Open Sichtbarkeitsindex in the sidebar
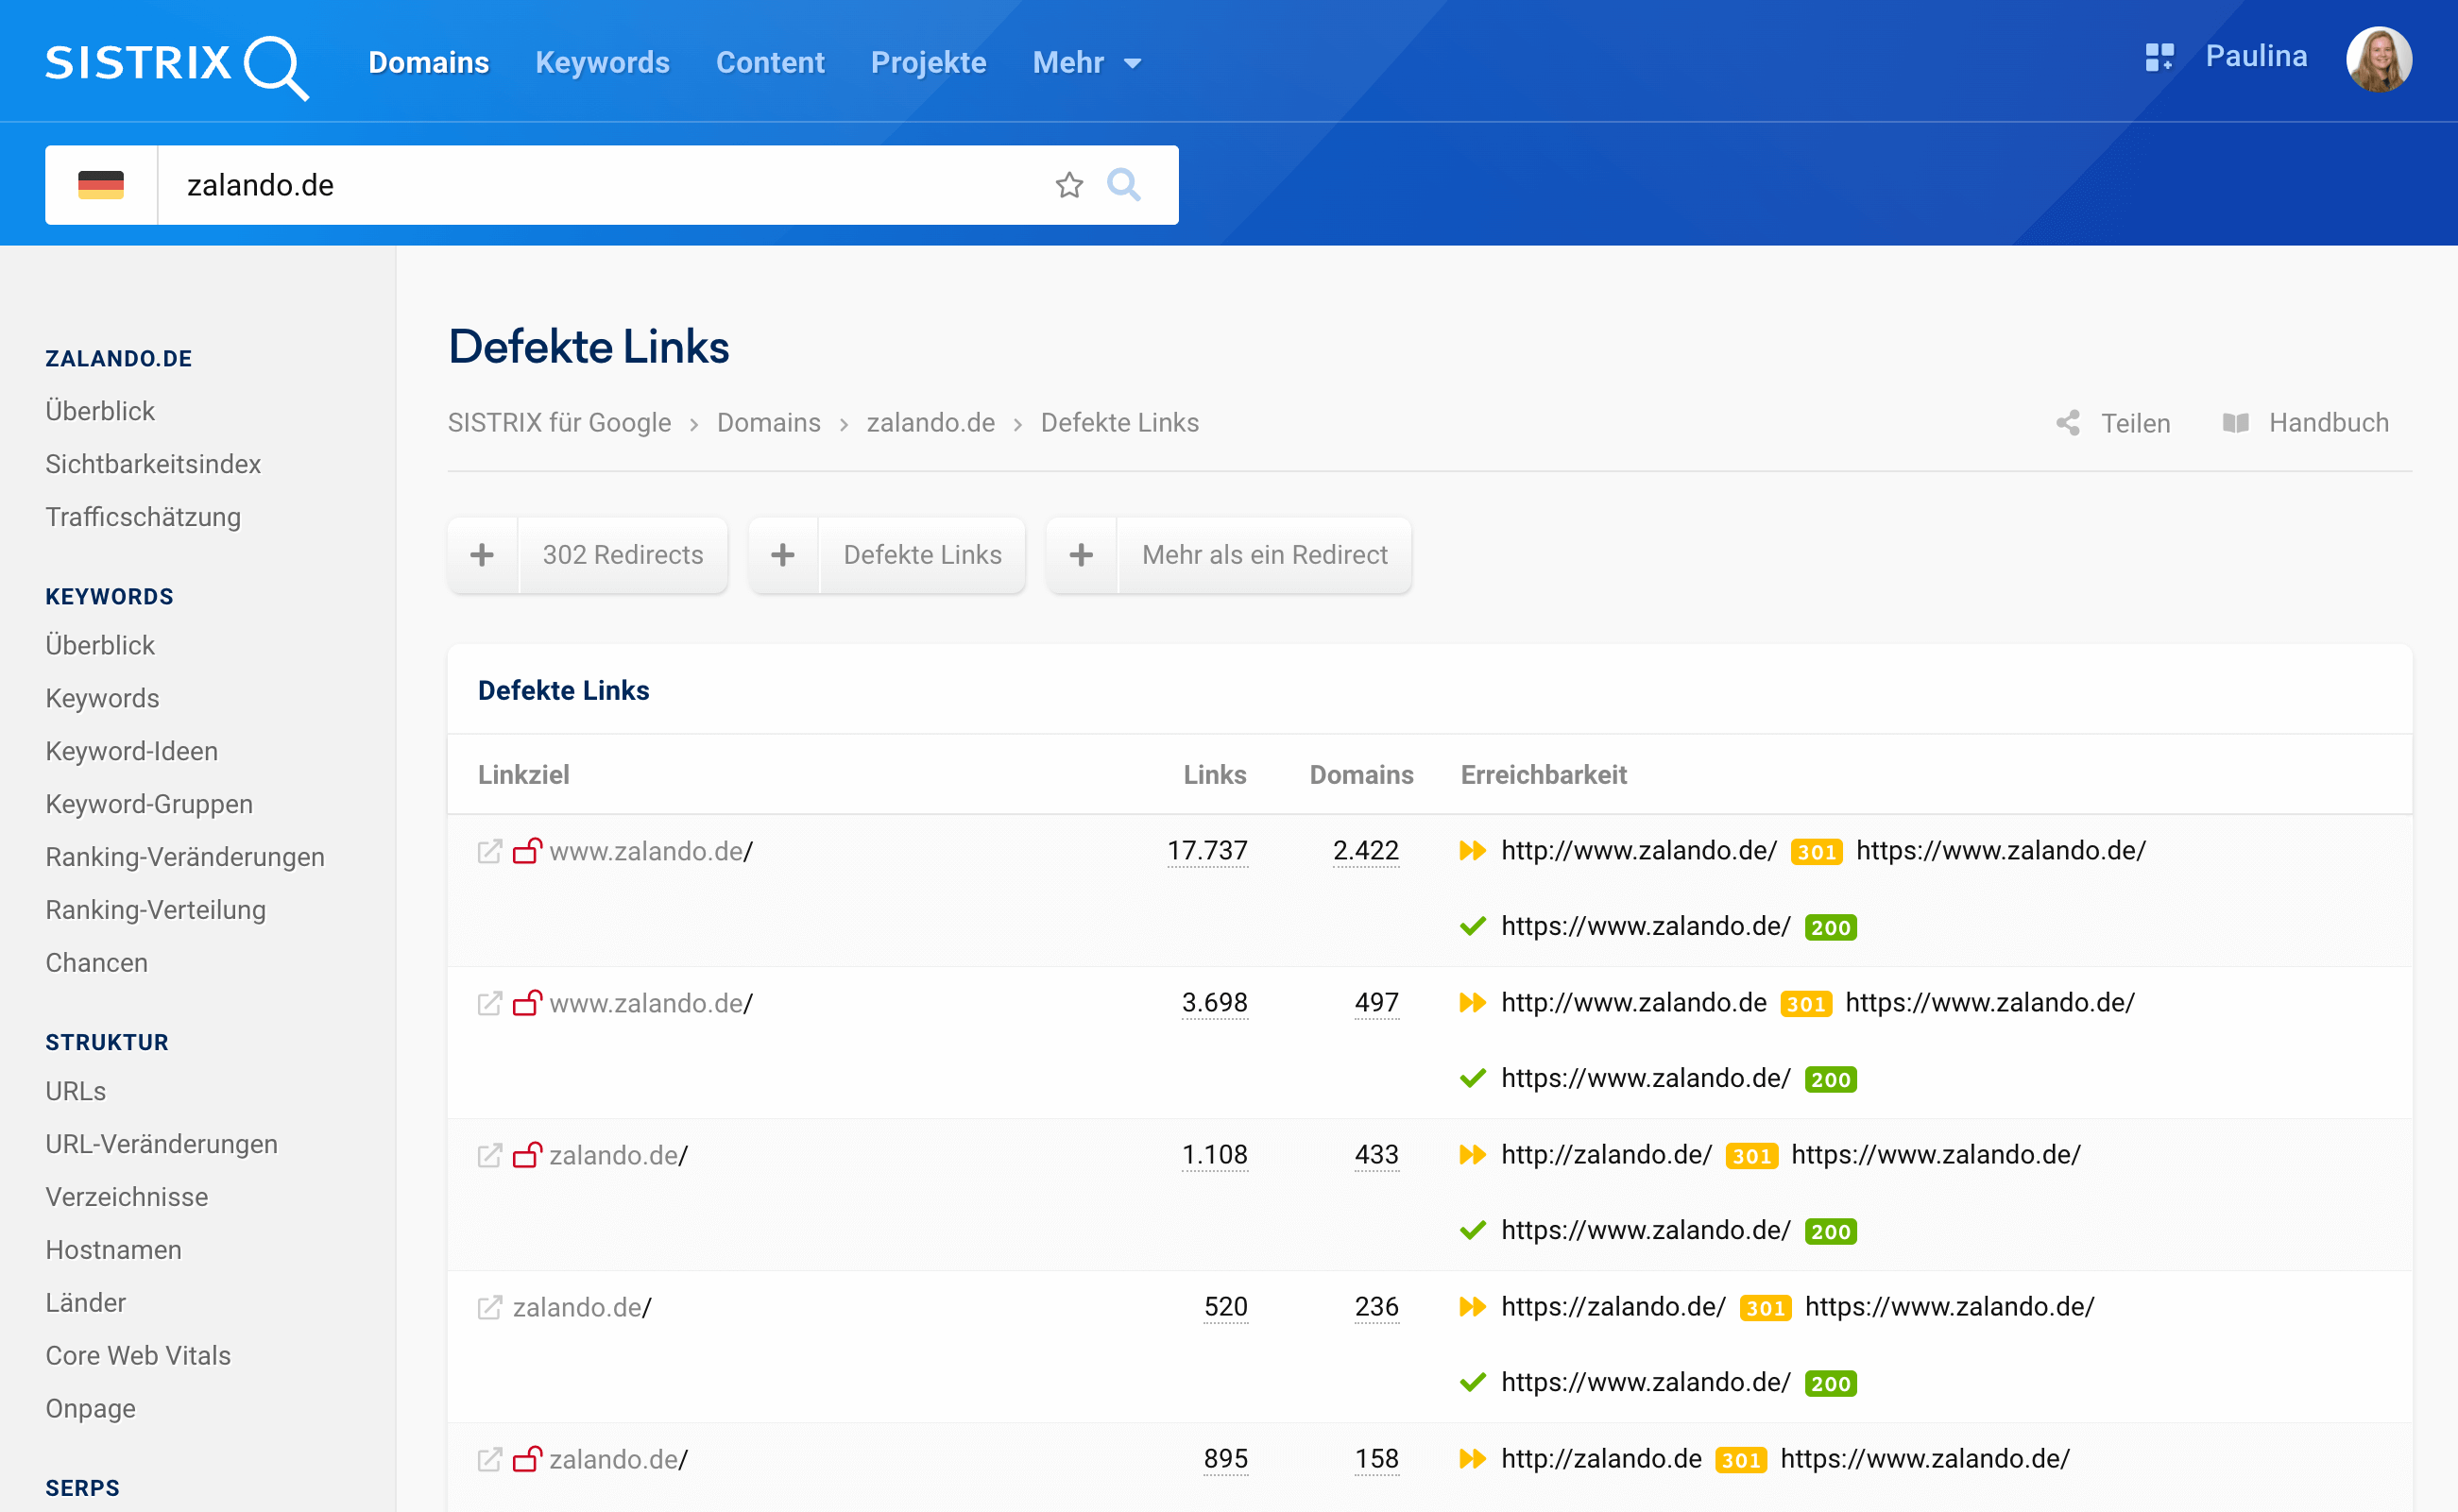The image size is (2458, 1512). click(153, 464)
